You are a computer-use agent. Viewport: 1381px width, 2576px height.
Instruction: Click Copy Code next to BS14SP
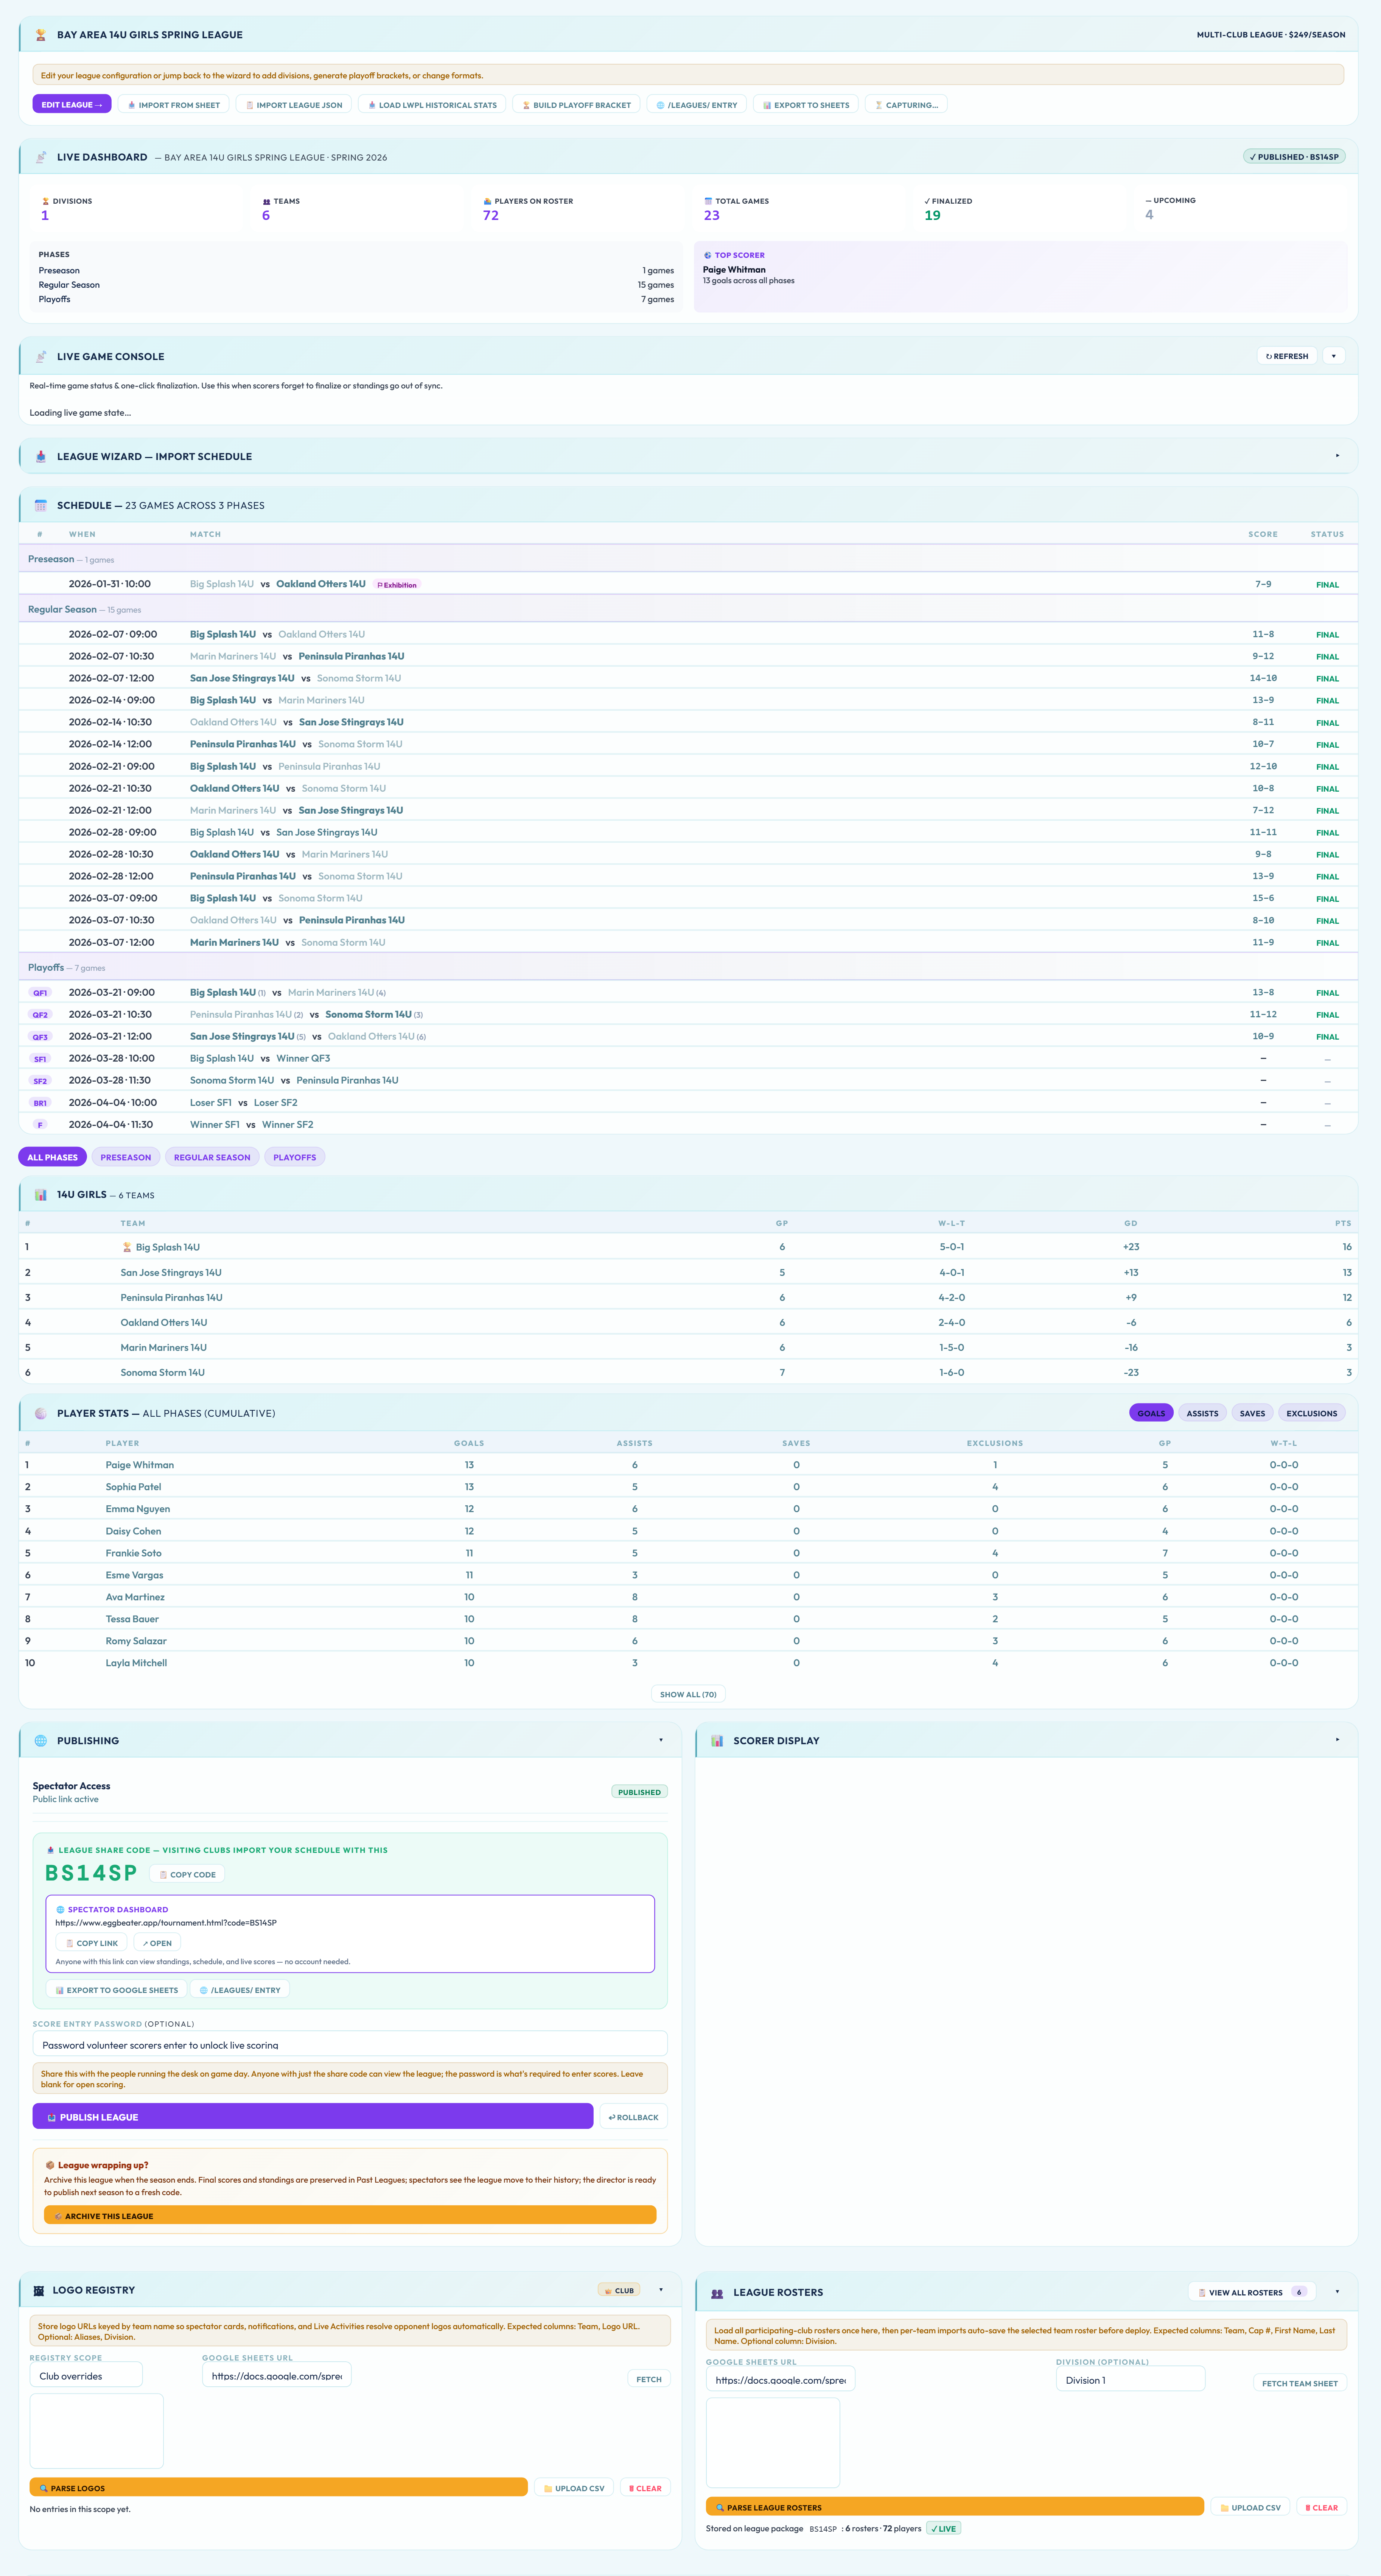pyautogui.click(x=187, y=1874)
